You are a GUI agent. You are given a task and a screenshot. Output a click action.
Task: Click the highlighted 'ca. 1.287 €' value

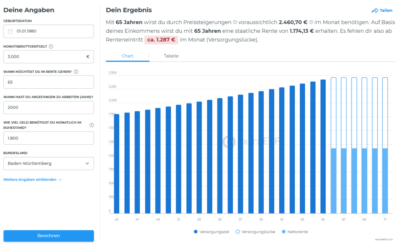coord(161,39)
